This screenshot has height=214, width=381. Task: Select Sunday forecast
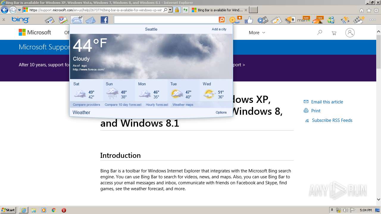(119, 90)
